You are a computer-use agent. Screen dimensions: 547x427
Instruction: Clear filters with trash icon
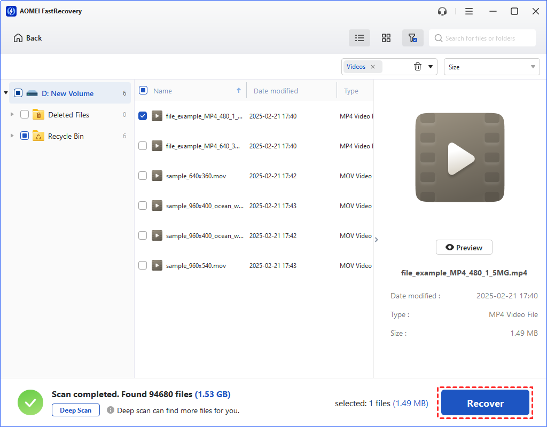coord(418,67)
